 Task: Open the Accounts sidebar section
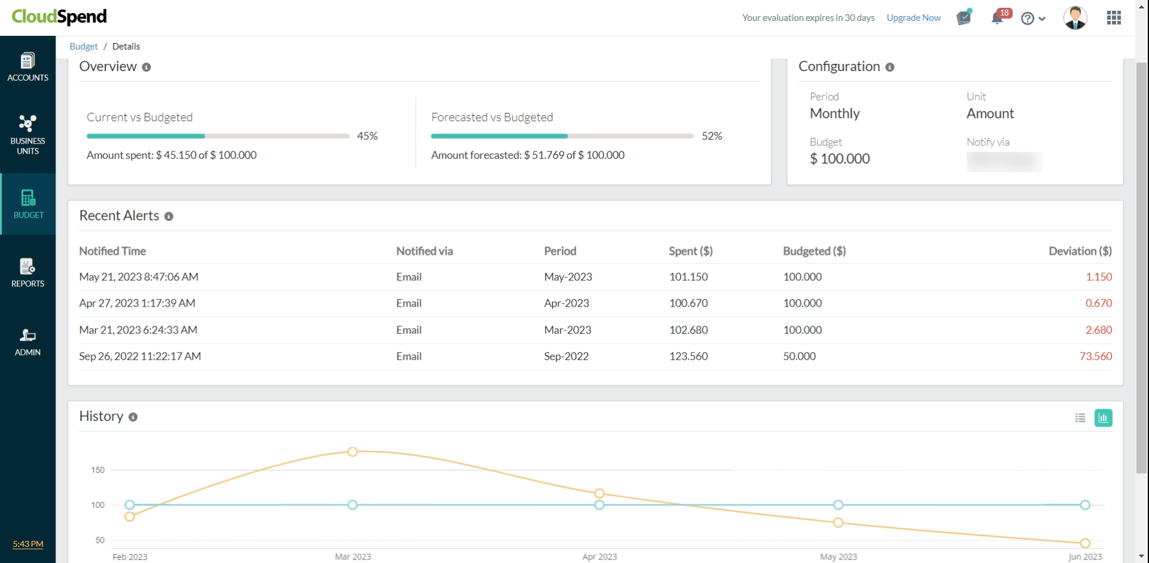[28, 68]
